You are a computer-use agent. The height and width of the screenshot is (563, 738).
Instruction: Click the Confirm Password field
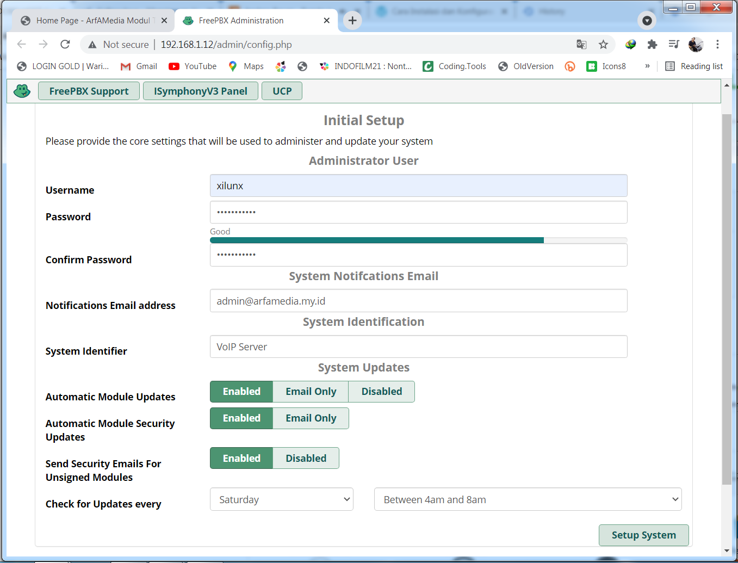click(x=418, y=255)
